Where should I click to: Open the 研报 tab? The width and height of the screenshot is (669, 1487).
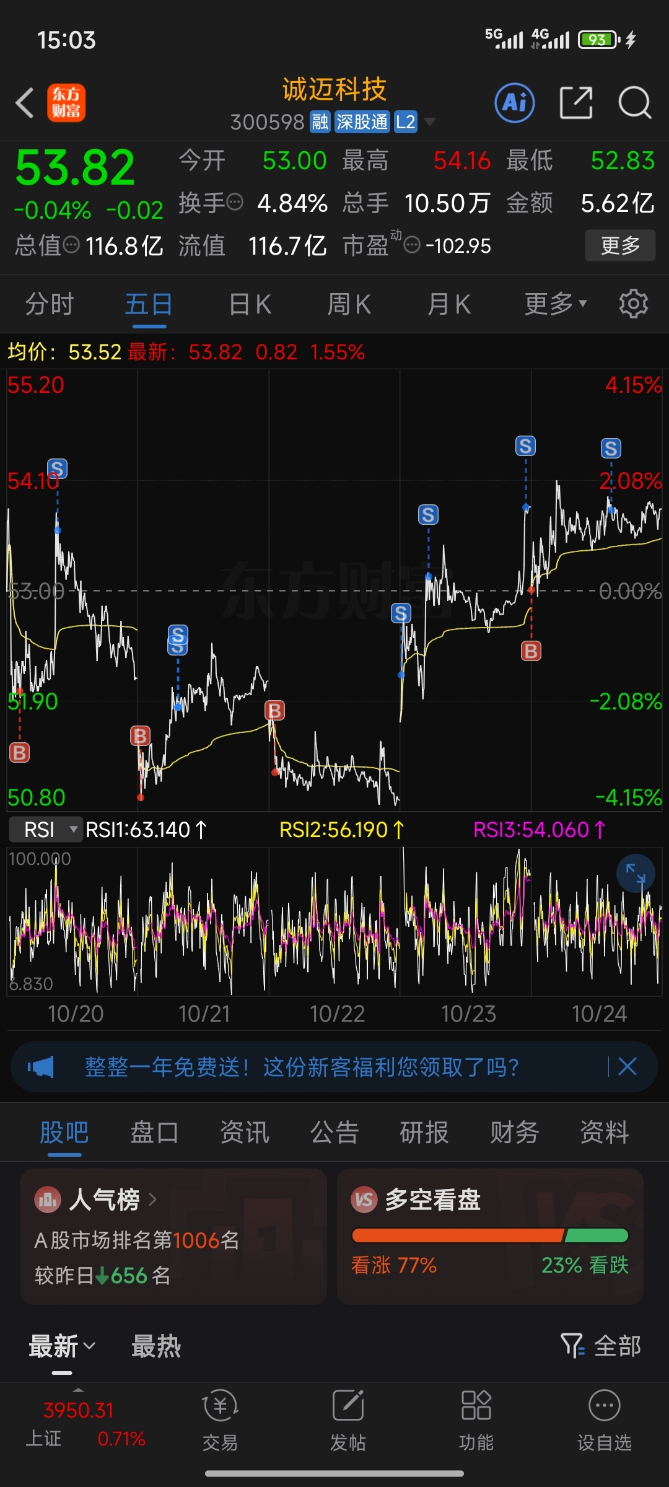point(424,1132)
